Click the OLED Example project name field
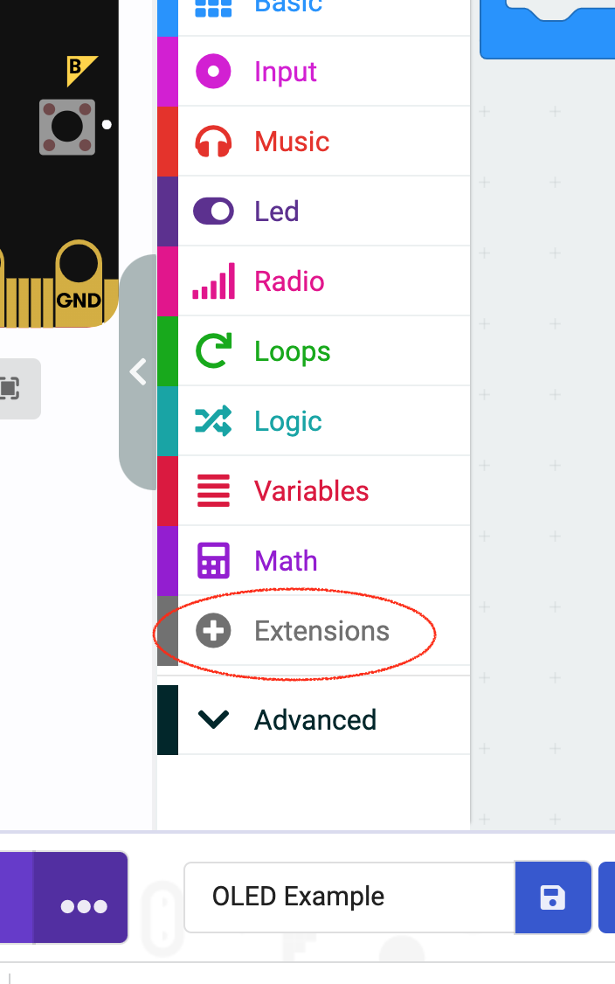615x984 pixels. (349, 897)
